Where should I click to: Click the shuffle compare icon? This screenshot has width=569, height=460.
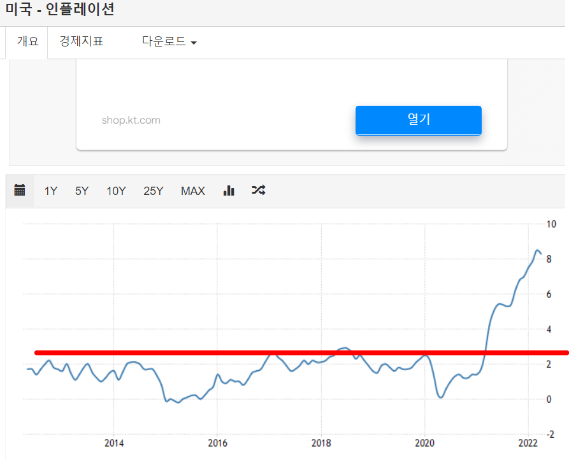point(258,190)
